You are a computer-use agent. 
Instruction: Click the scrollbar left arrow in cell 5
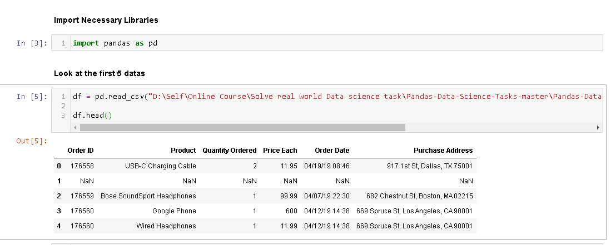click(75, 127)
